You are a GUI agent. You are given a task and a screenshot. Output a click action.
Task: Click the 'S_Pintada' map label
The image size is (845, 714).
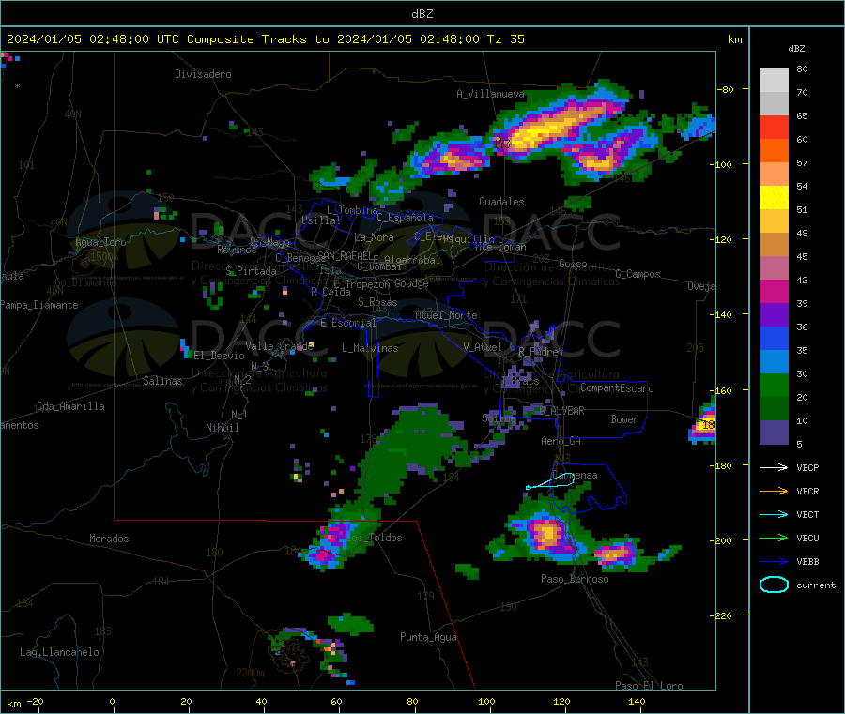pos(251,271)
